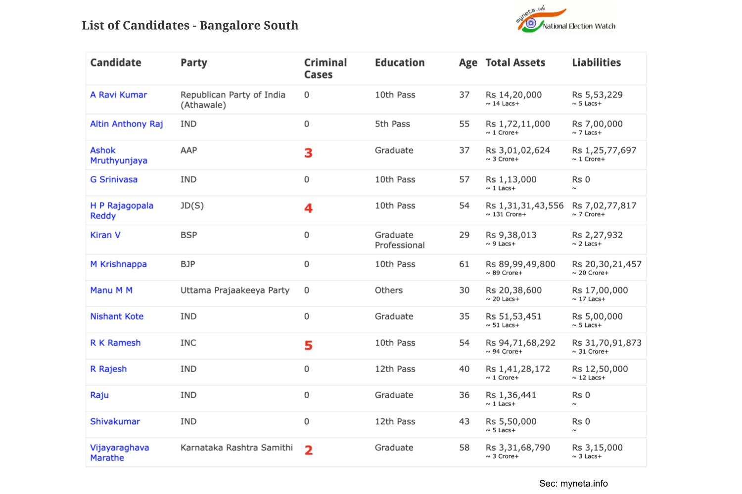Open R Rajesh candidate link
This screenshot has height=494, width=742.
108,369
